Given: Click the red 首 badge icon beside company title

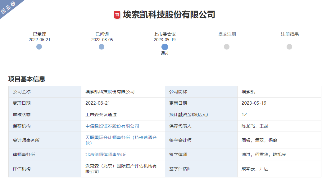Looking at the screenshot, I should [x=117, y=15].
